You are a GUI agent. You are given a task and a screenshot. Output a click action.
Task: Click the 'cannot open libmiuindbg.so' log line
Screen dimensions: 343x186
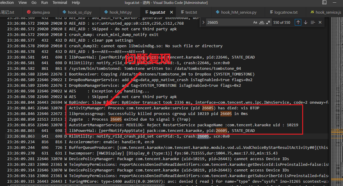click(115, 46)
